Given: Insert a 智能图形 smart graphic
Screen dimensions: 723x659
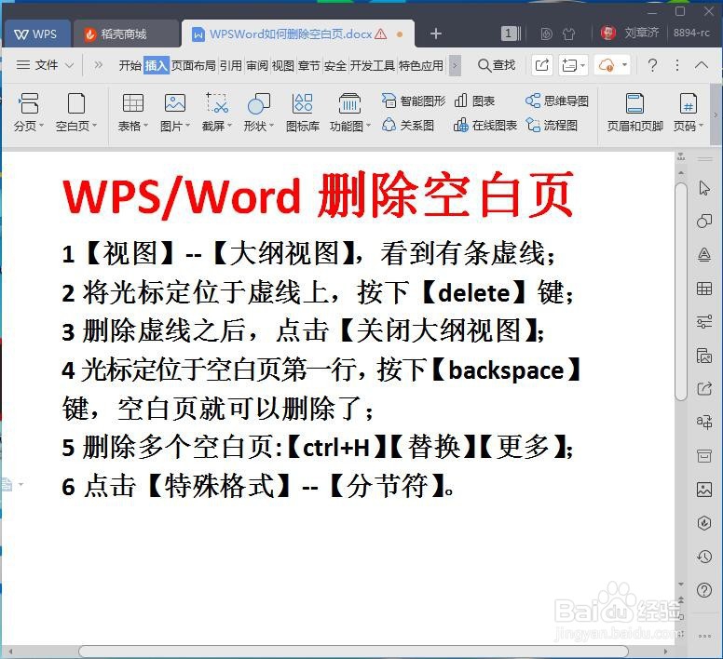Looking at the screenshot, I should [x=414, y=101].
